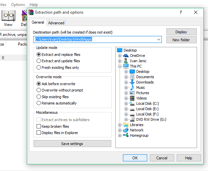Click the New folder button
This screenshot has height=171, width=208.
tap(181, 40)
